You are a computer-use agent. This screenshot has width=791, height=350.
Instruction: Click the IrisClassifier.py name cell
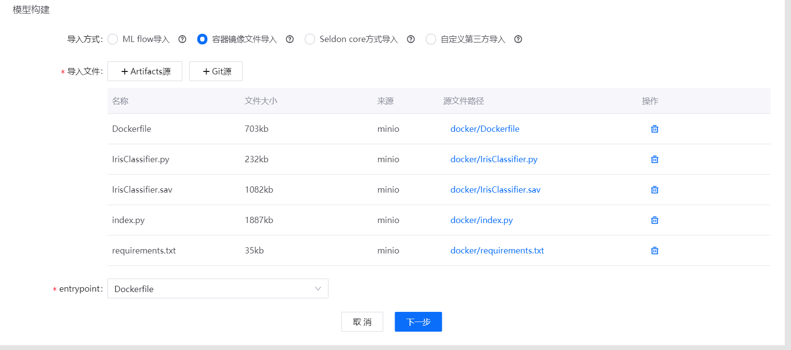coord(141,159)
